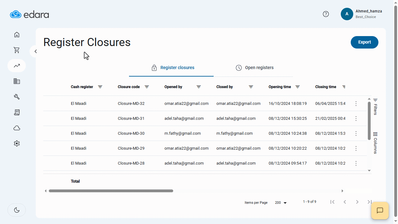The height and width of the screenshot is (224, 398).
Task: Select Closure-MD-29 cell
Action: [x=131, y=148]
